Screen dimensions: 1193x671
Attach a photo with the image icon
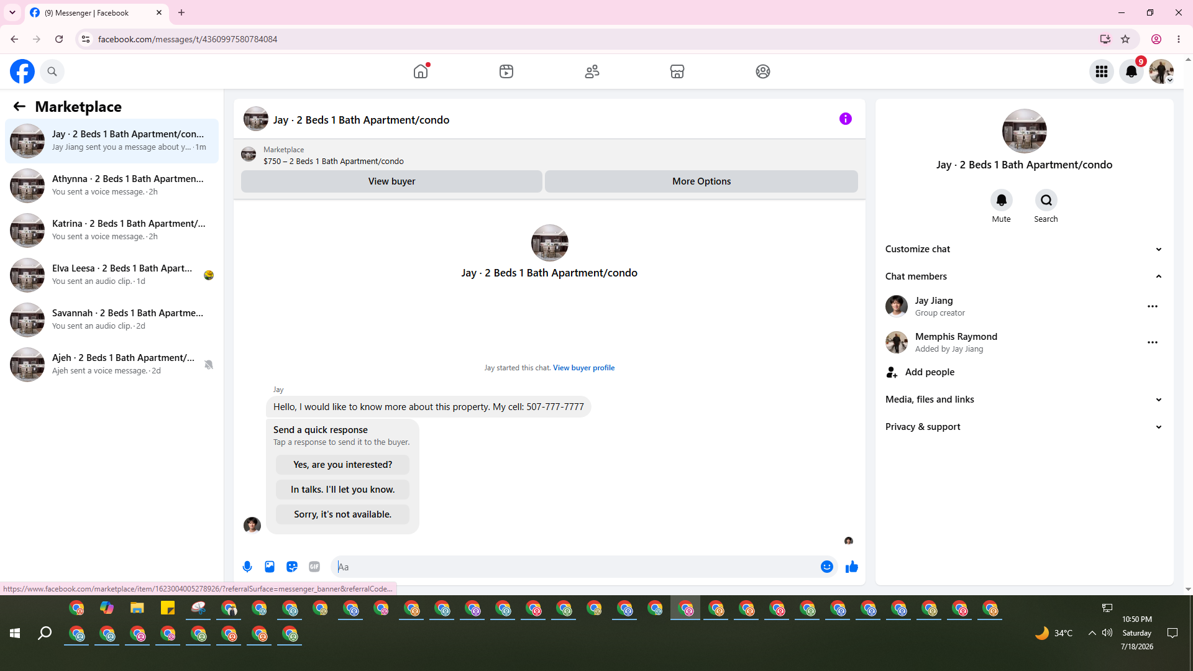click(x=270, y=567)
